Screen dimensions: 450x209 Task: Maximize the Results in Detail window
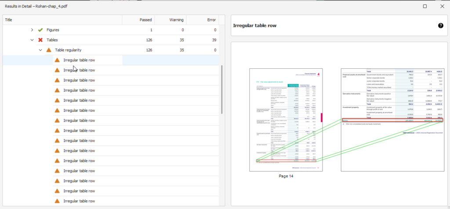[x=425, y=6]
